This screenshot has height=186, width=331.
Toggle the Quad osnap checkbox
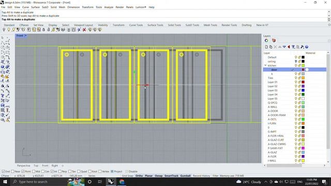pyautogui.click(x=79, y=172)
